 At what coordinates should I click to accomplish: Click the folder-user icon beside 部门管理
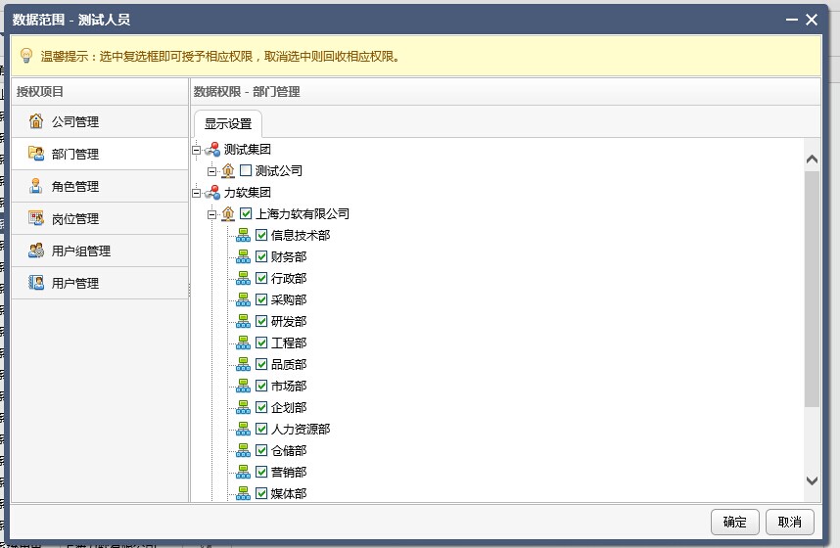(36, 154)
